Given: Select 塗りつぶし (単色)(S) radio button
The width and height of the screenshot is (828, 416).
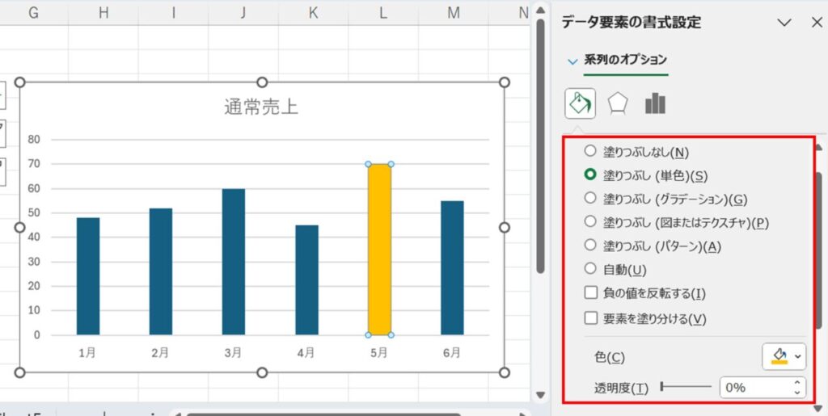Looking at the screenshot, I should [590, 174].
